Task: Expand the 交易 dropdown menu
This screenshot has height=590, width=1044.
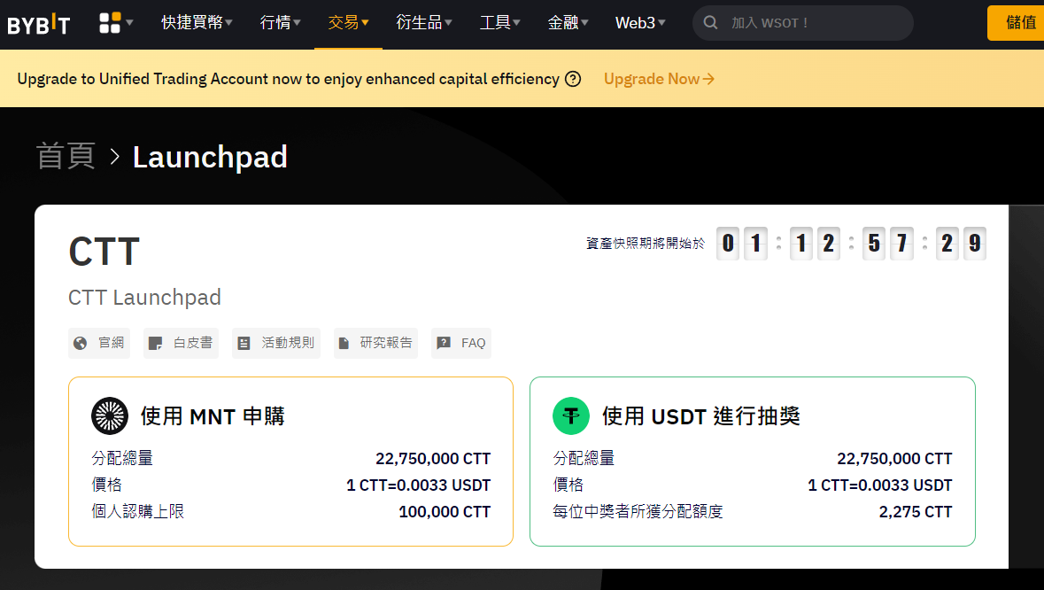Action: [x=348, y=23]
